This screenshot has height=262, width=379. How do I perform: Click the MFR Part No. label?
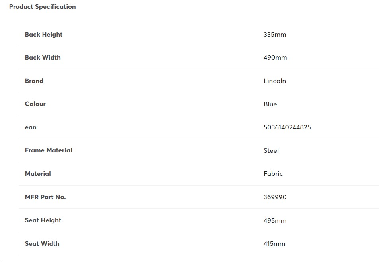(x=45, y=197)
